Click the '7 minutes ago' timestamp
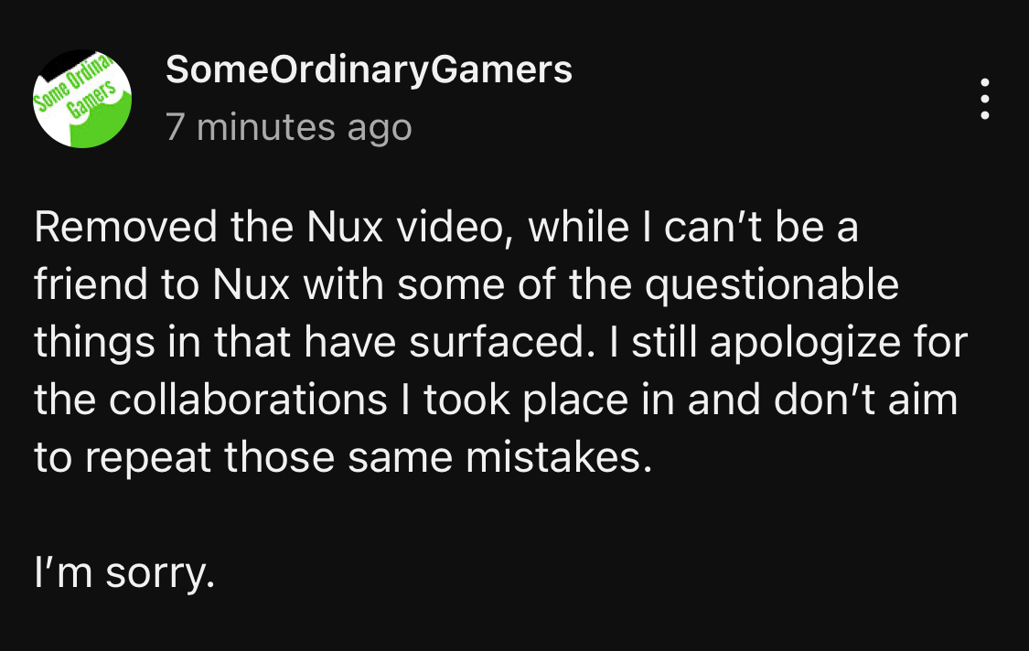Image resolution: width=1029 pixels, height=651 pixels. click(289, 127)
